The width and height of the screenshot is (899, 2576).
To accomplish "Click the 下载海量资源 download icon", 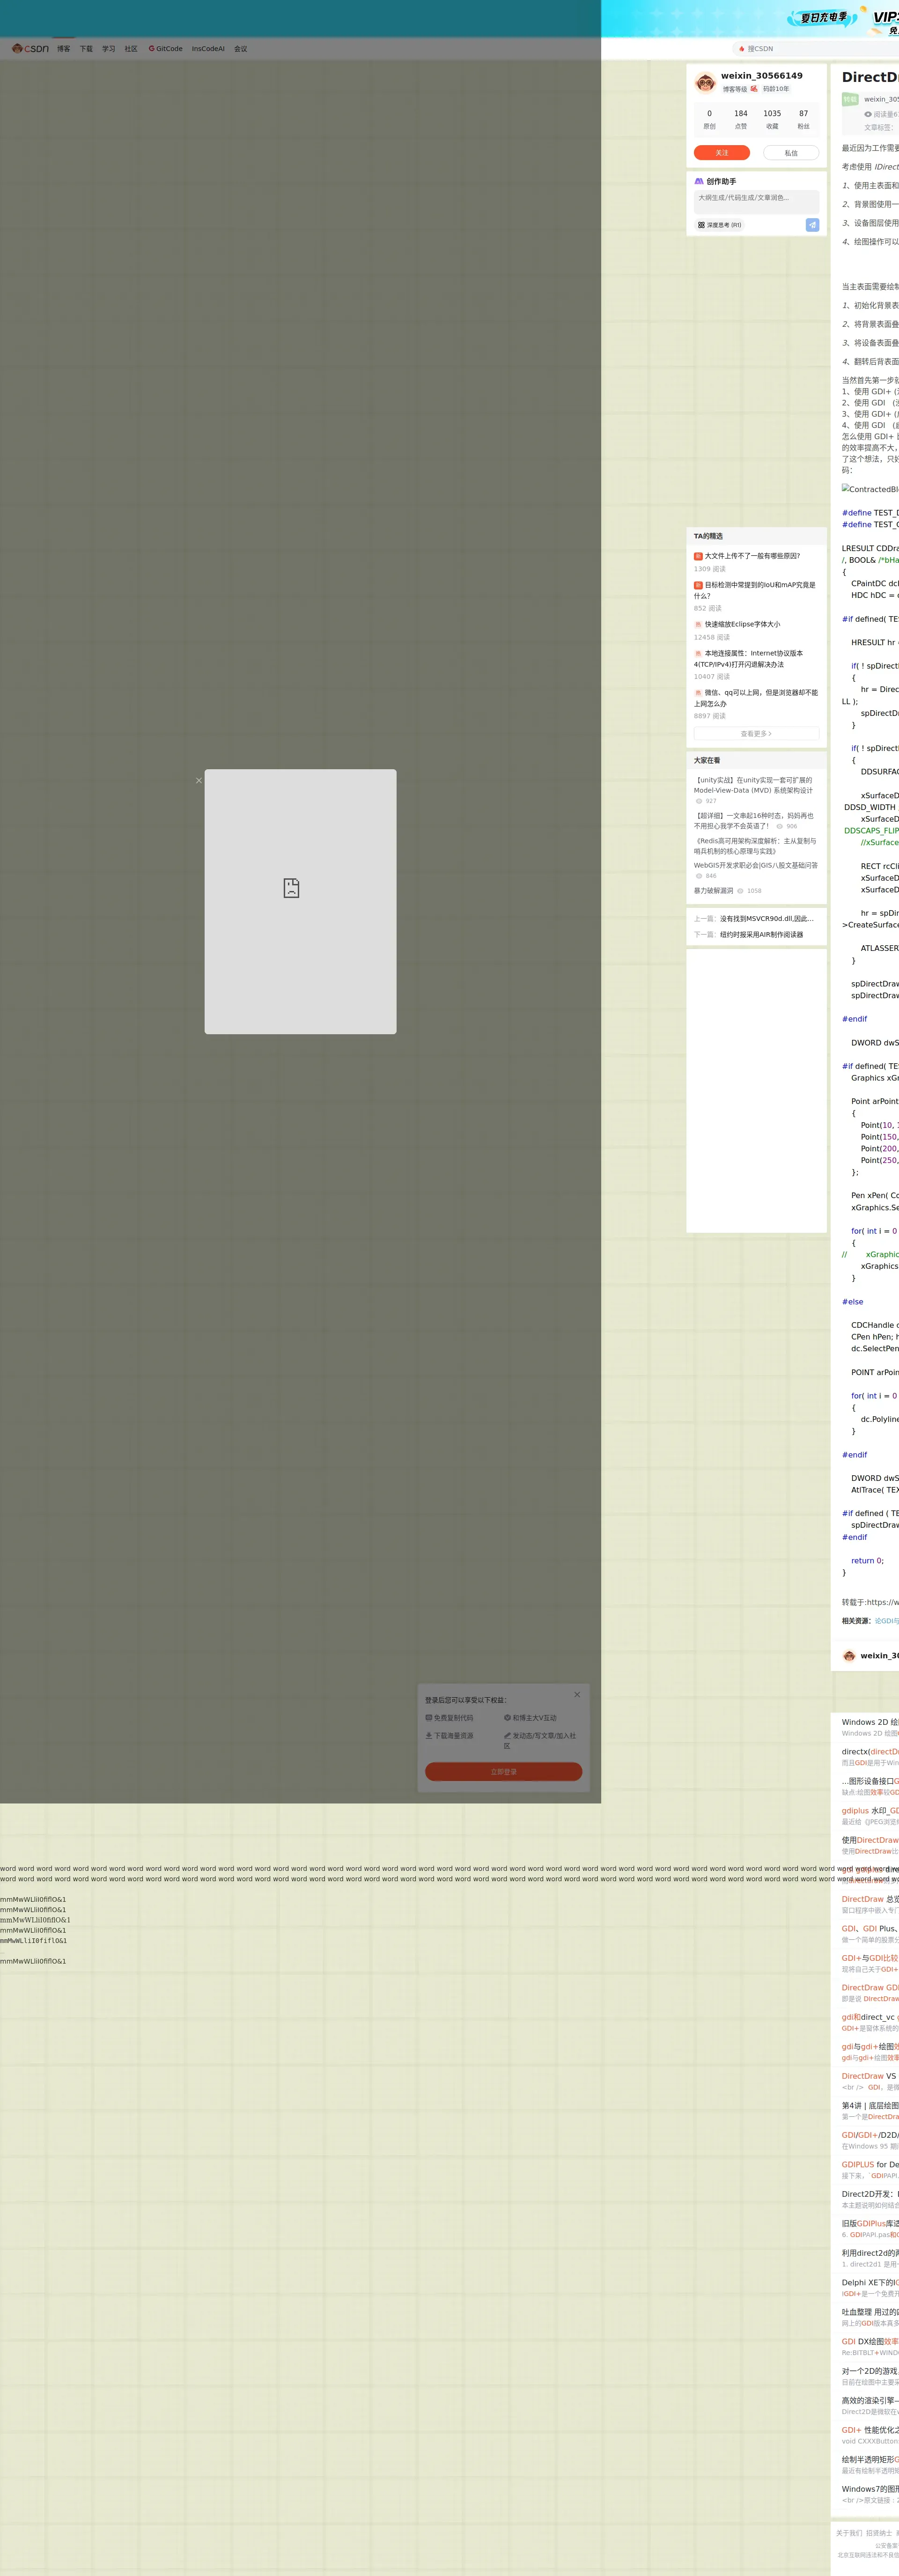I will point(429,1735).
